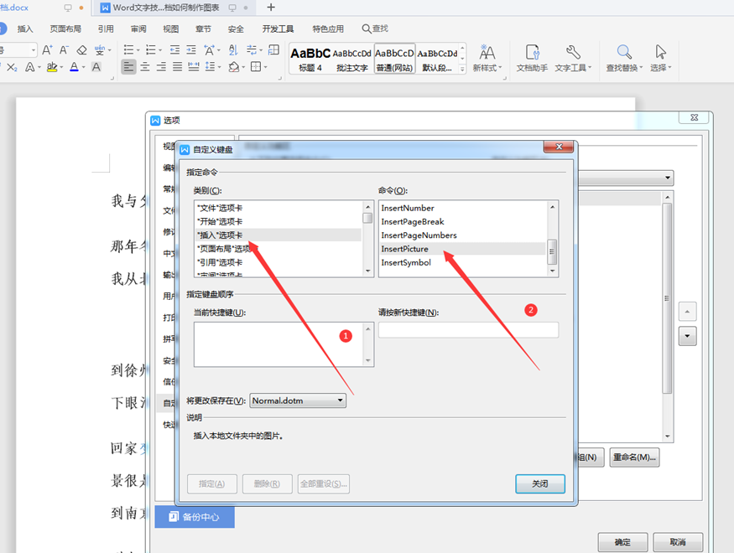Toggle bulleted list formatting
734x553 pixels.
pos(128,50)
